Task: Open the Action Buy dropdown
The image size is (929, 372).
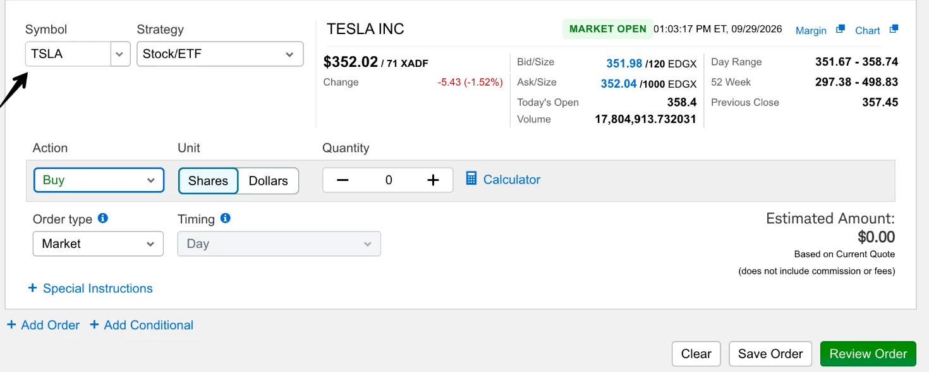Action: coord(99,180)
